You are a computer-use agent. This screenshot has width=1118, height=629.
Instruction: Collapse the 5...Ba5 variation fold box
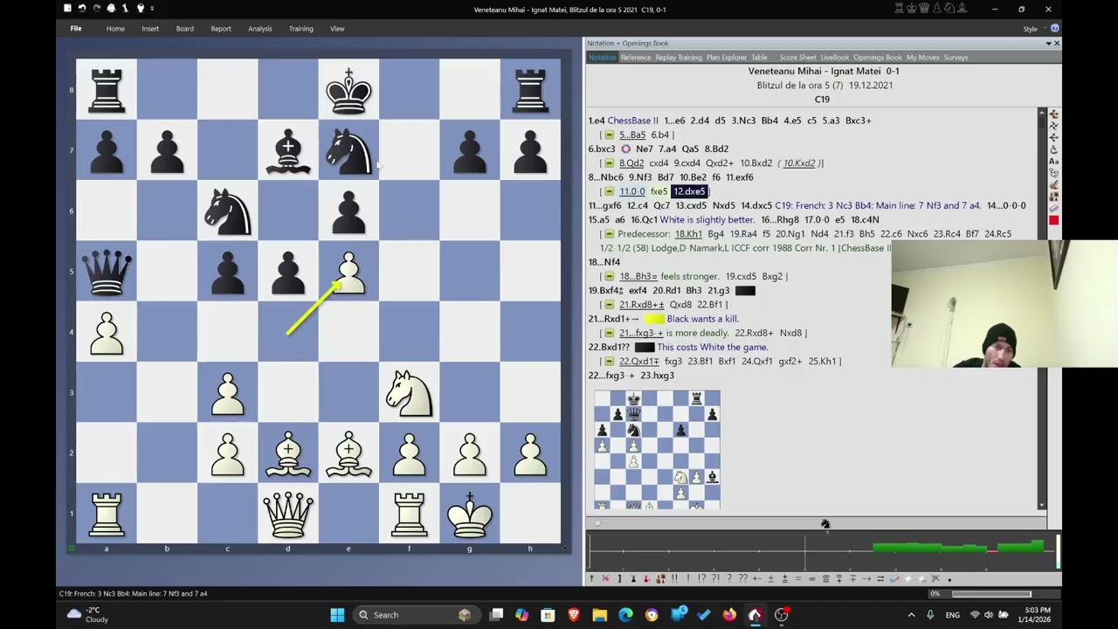(610, 135)
